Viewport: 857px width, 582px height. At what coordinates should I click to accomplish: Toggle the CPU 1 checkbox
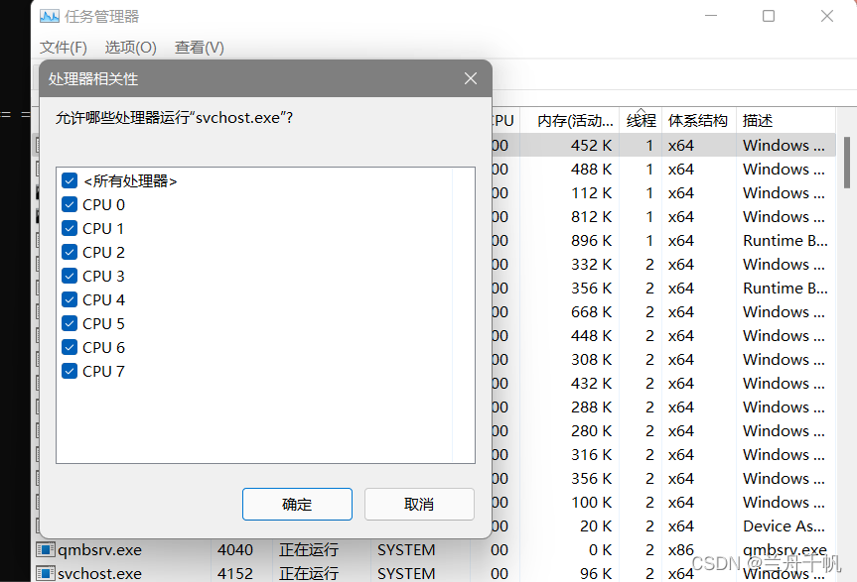pyautogui.click(x=70, y=228)
